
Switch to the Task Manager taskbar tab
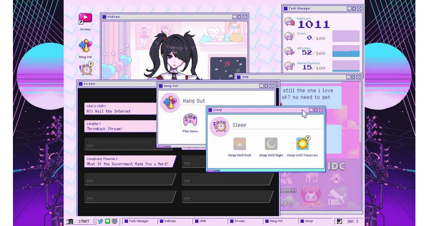[139, 221]
